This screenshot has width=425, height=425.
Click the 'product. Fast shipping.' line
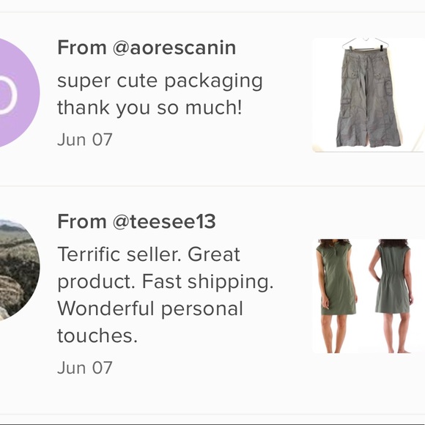click(x=166, y=282)
